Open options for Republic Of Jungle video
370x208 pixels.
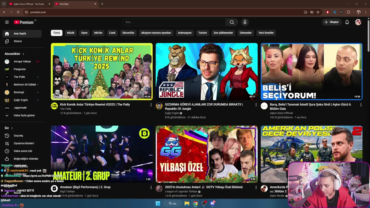point(256,105)
